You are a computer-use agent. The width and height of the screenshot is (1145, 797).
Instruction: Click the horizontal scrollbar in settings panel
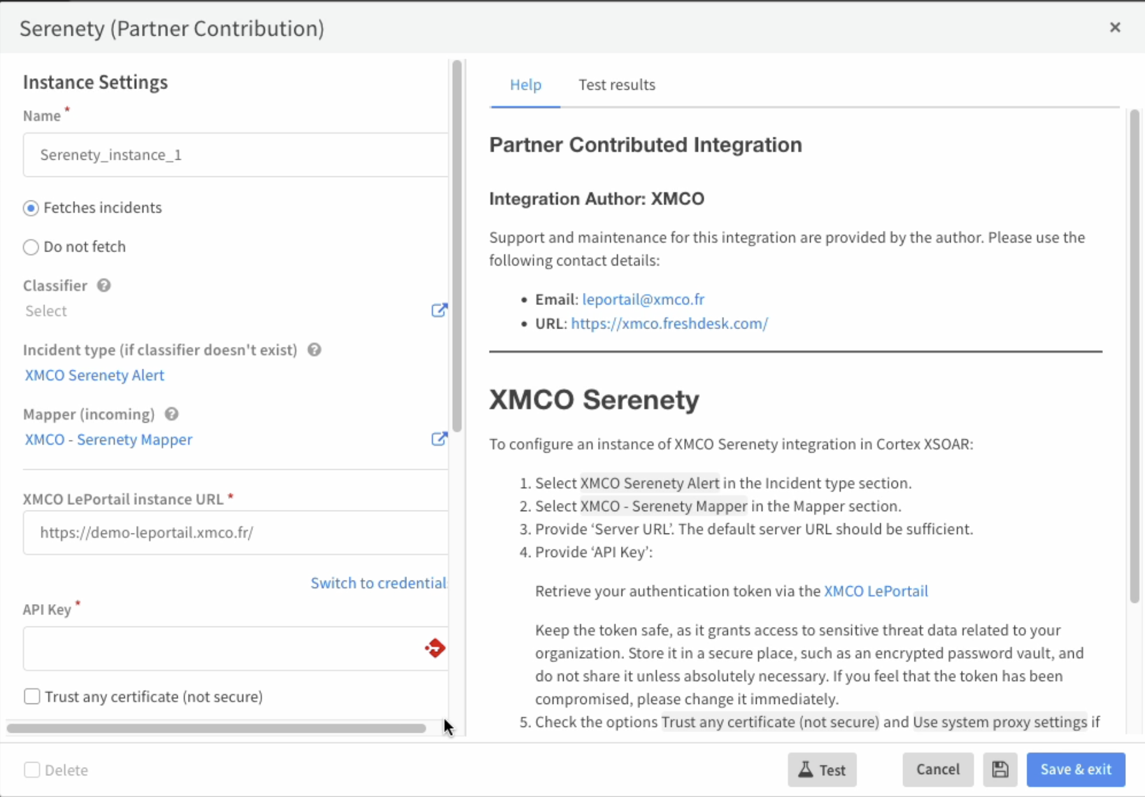point(217,728)
